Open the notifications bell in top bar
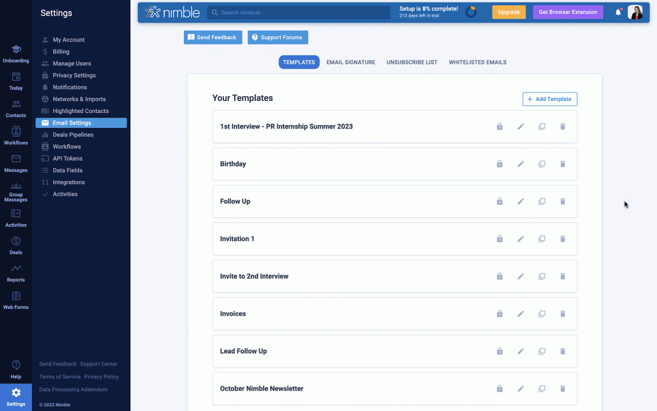 [618, 12]
